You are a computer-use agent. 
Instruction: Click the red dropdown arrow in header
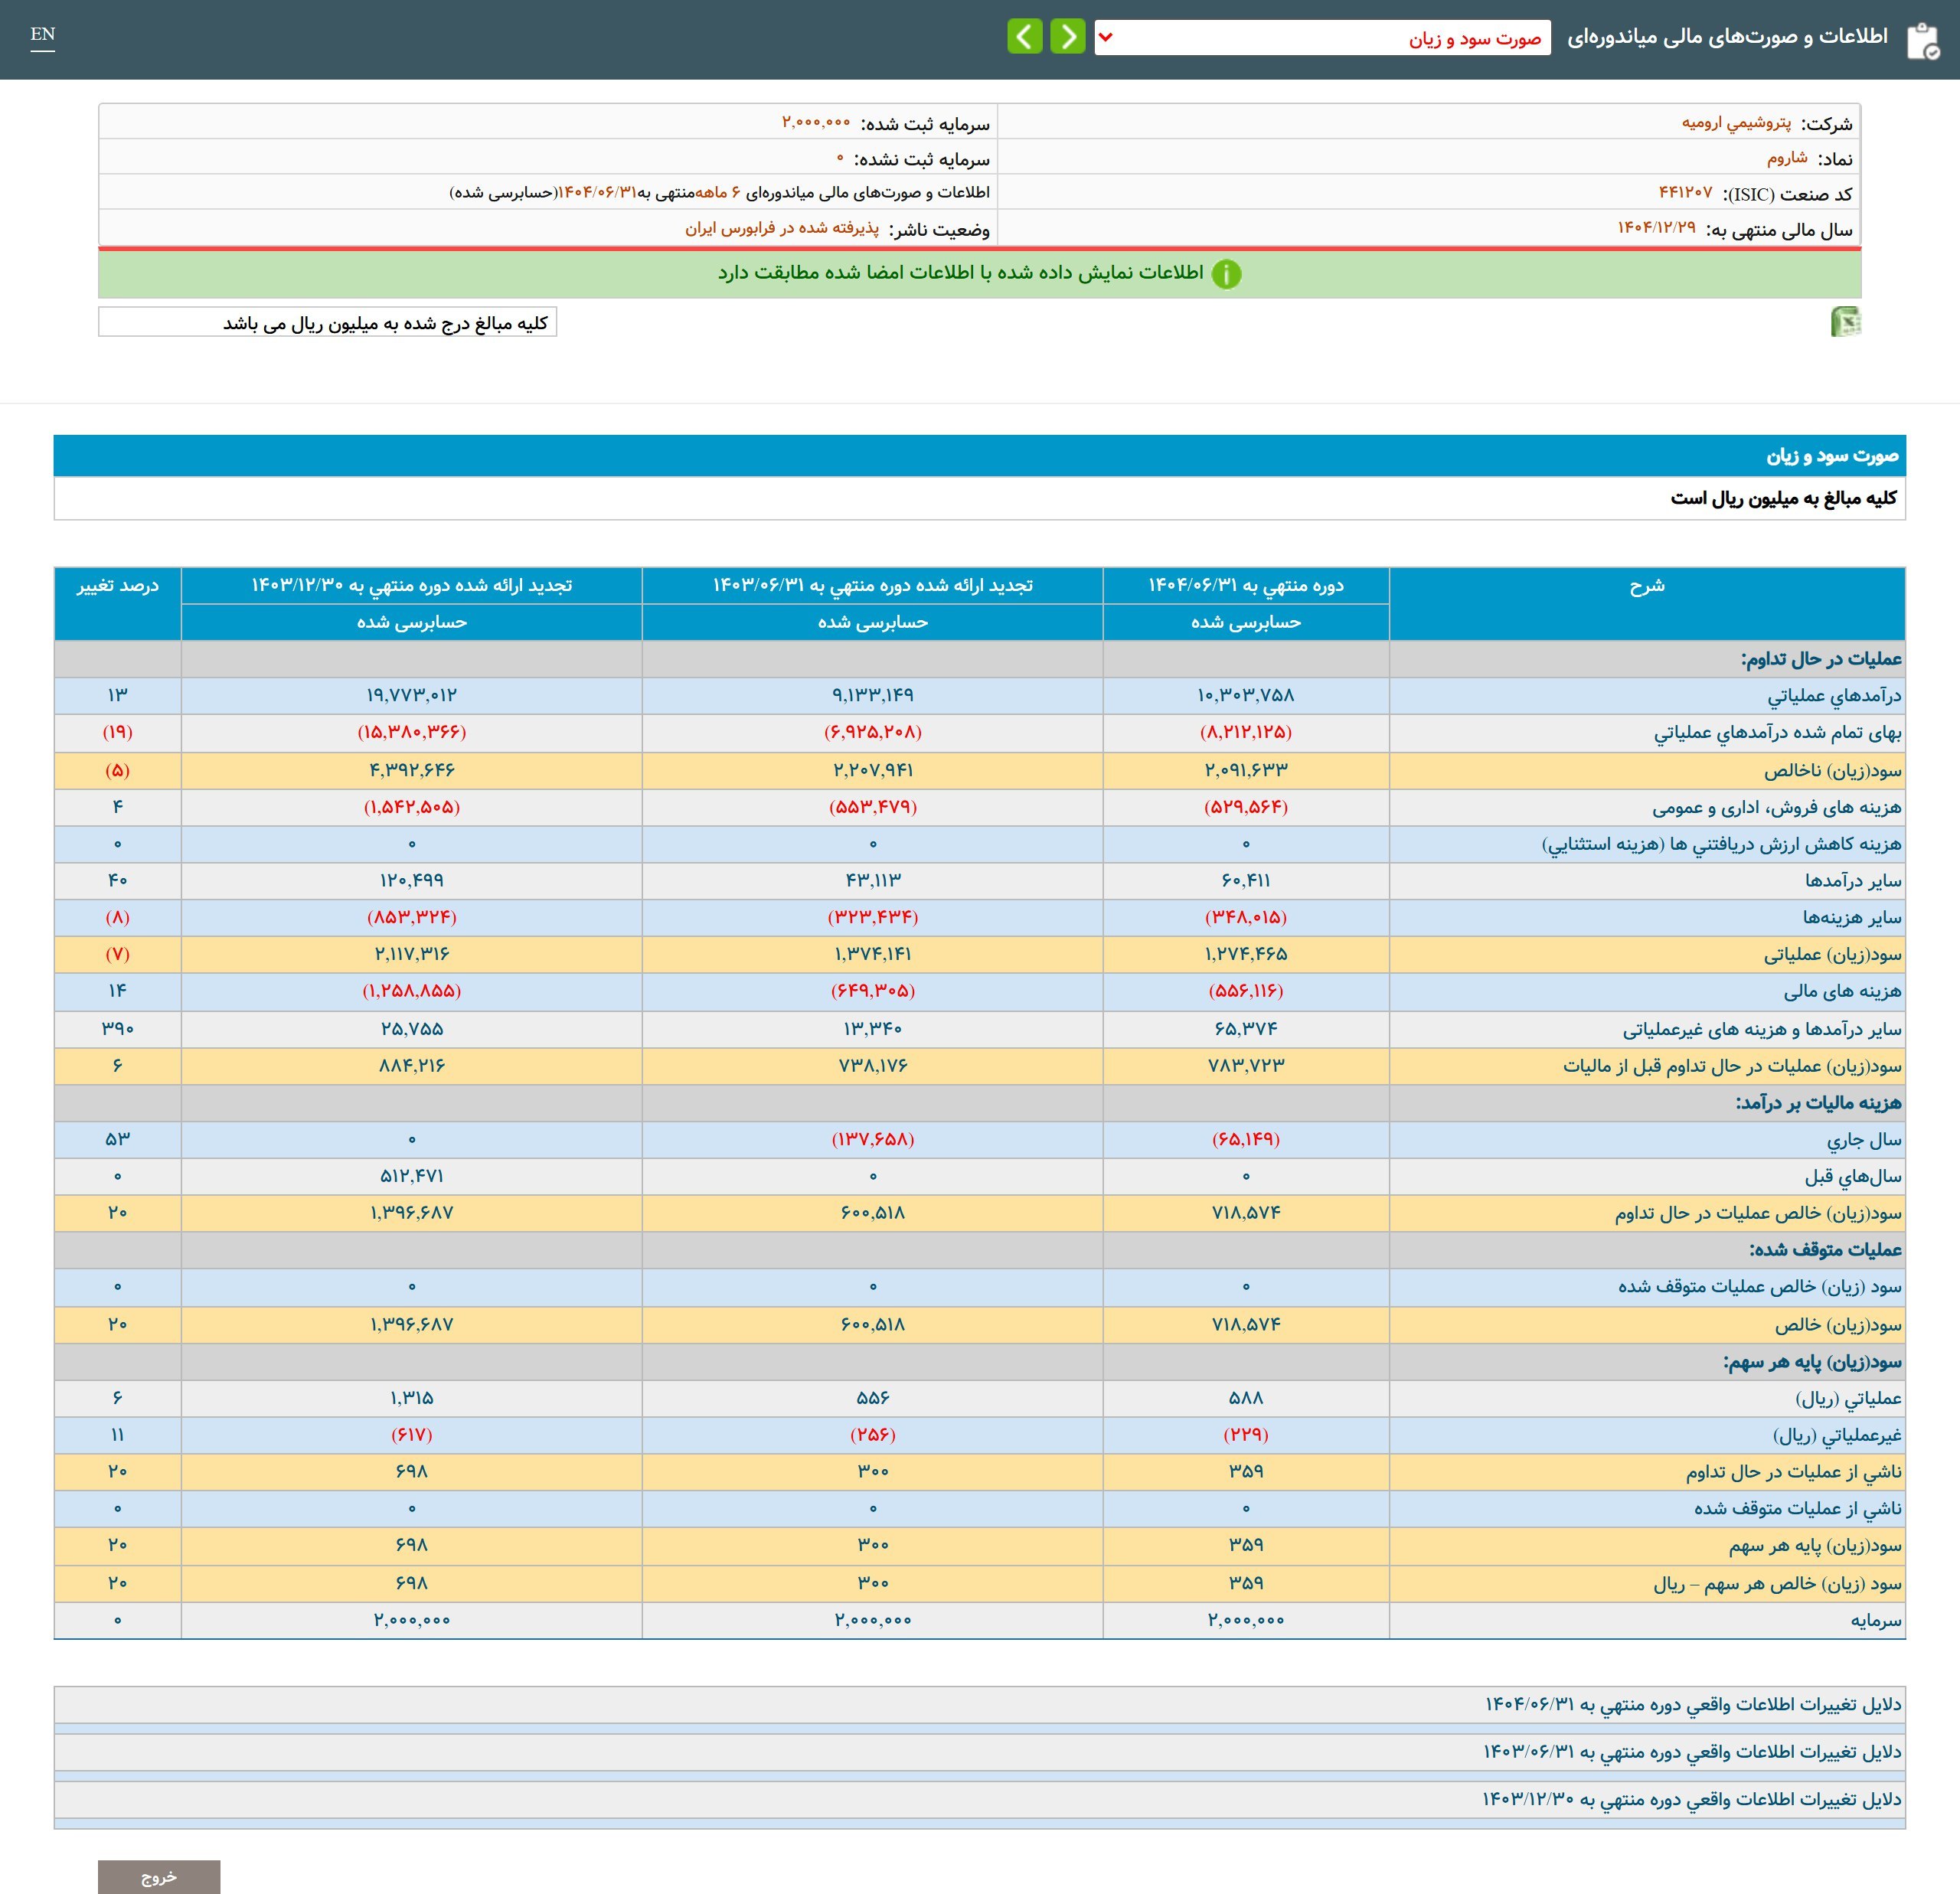(1106, 38)
